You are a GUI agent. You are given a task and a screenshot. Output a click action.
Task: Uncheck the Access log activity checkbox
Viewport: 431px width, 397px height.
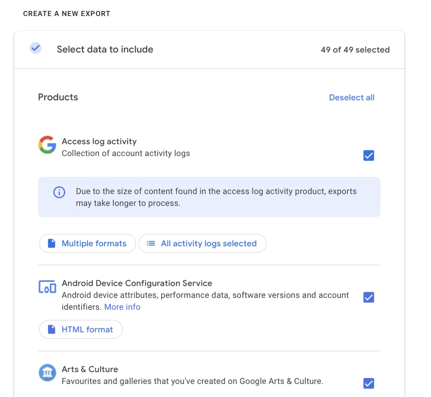coord(369,155)
